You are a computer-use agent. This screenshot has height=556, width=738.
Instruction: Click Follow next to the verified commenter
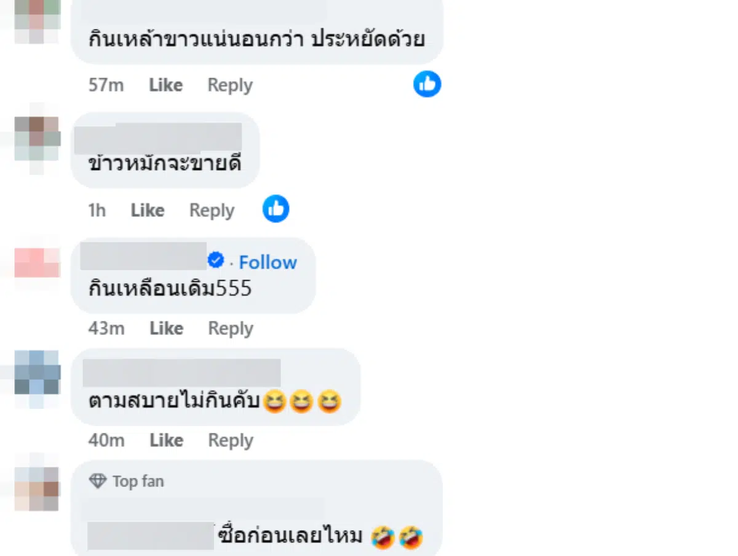pyautogui.click(x=268, y=262)
